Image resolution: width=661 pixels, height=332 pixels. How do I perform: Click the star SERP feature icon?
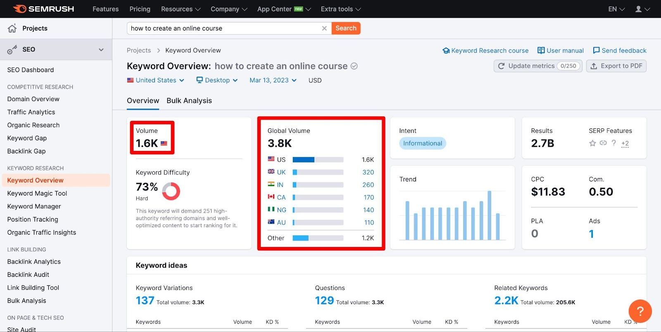click(592, 143)
